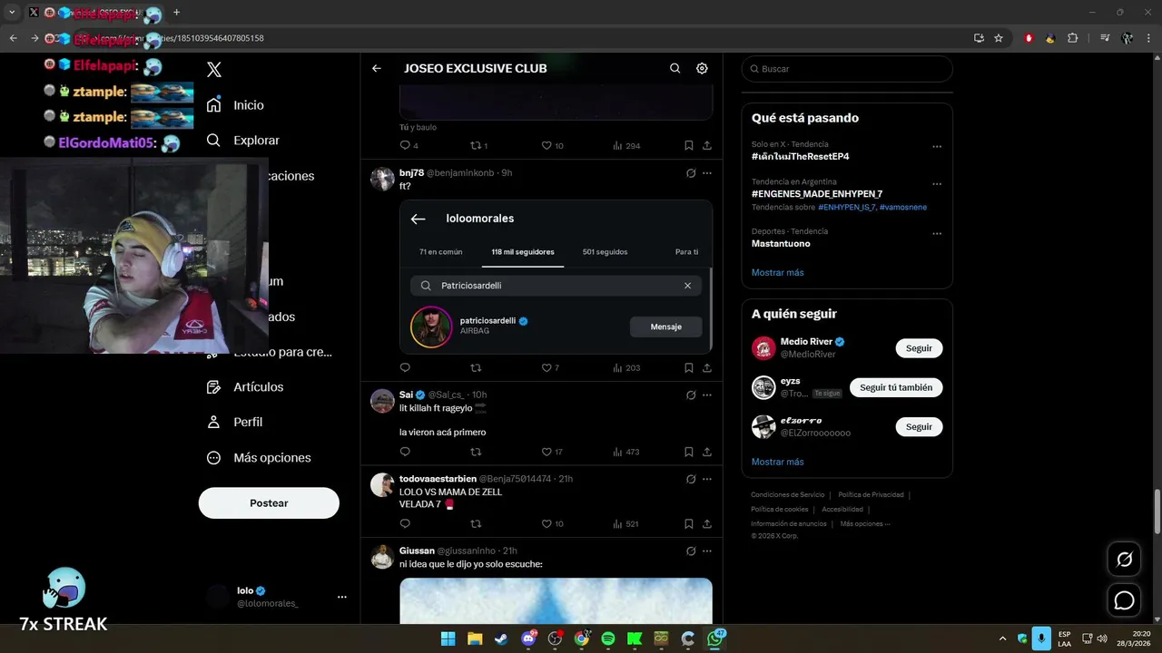
Task: Repost bnj78's post
Action: click(x=476, y=368)
